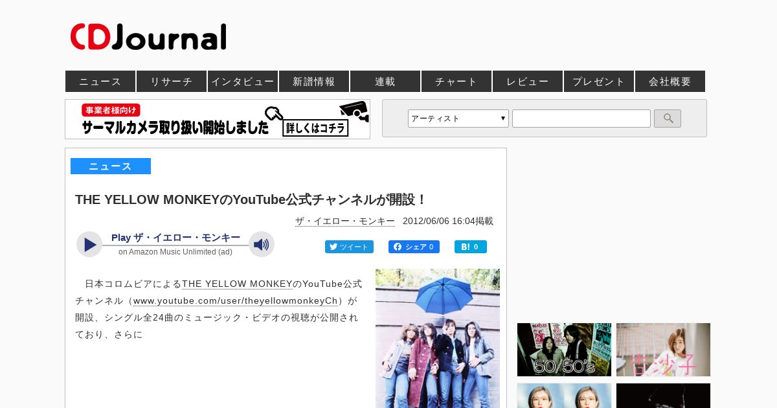Toggle the speaker volume icon
The height and width of the screenshot is (408, 777).
(x=262, y=244)
